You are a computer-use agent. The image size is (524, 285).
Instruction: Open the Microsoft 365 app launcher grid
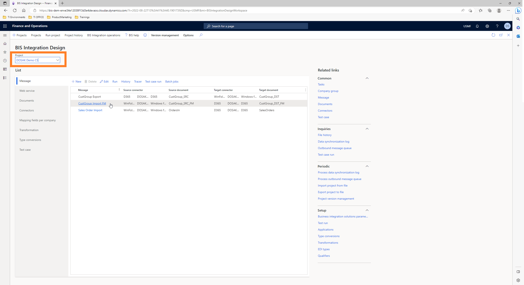tap(5, 26)
